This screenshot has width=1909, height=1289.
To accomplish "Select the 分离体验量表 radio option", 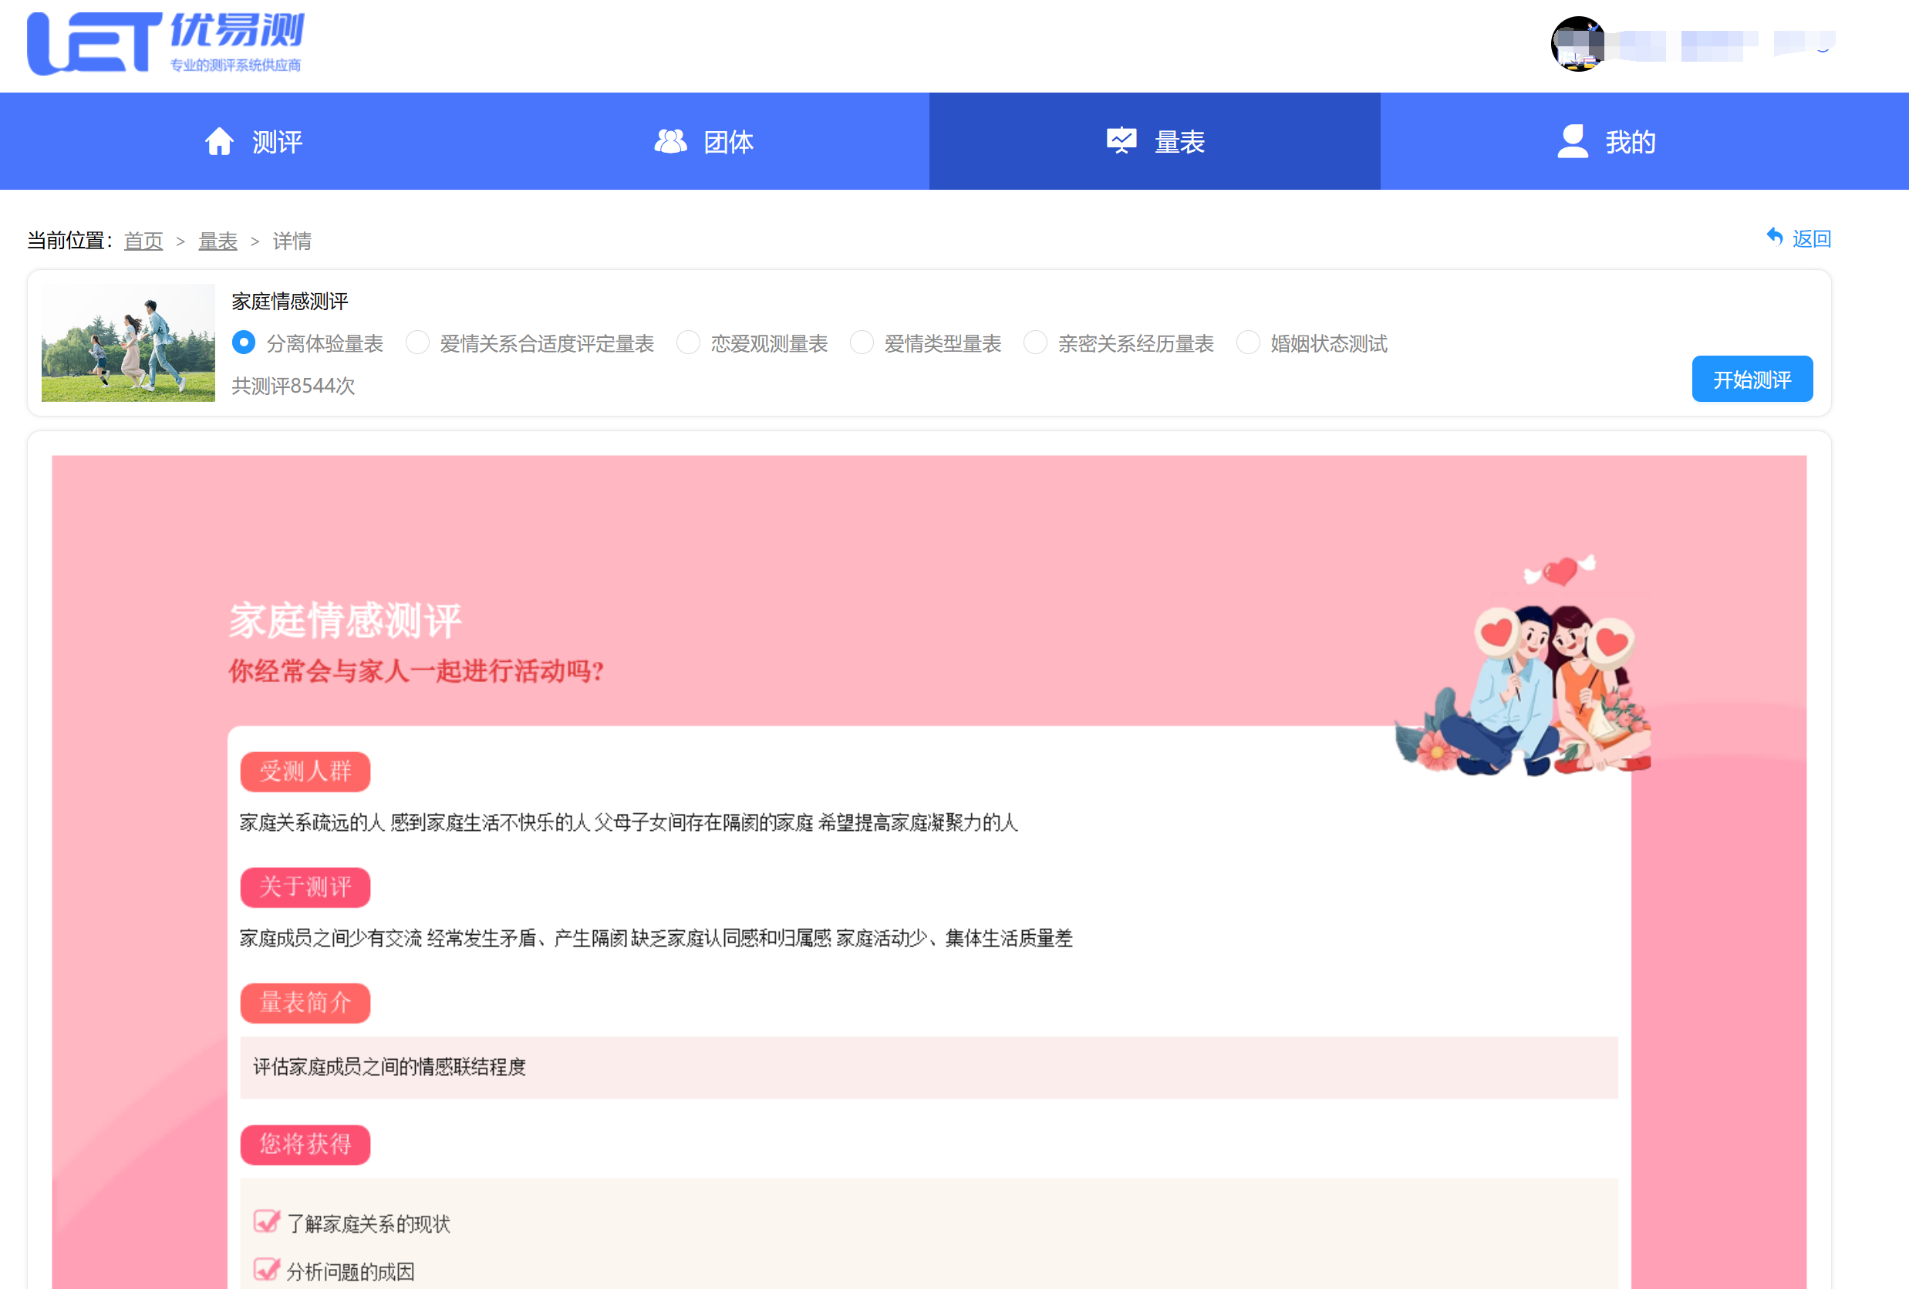I will 244,342.
